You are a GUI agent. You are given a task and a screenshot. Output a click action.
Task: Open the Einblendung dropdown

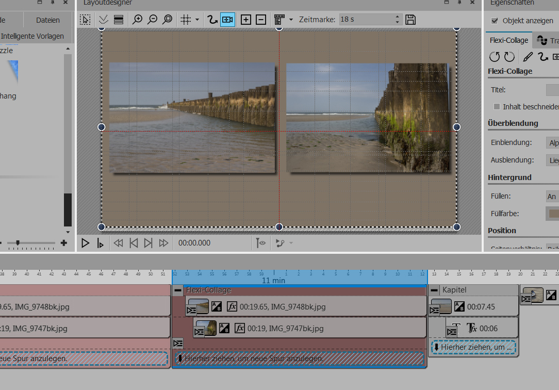[x=552, y=142]
